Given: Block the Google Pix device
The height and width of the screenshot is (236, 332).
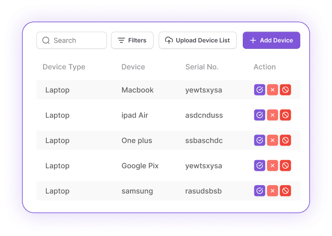Looking at the screenshot, I should tap(285, 166).
